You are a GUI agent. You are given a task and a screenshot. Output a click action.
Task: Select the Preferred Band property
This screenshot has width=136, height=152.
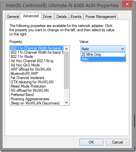tap(37, 95)
